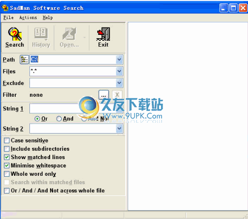The width and height of the screenshot is (248, 219).
Task: Open the filter settings with the ... button
Action: tap(104, 94)
